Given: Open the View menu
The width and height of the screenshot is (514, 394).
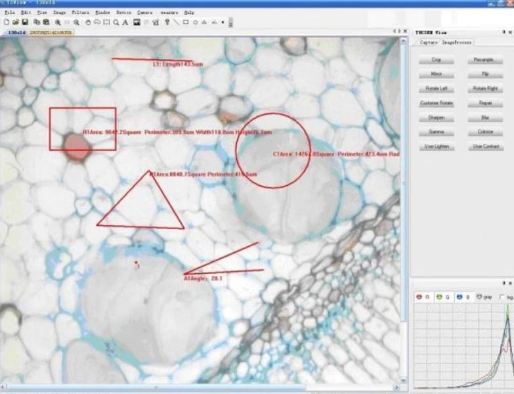Looking at the screenshot, I should point(42,12).
